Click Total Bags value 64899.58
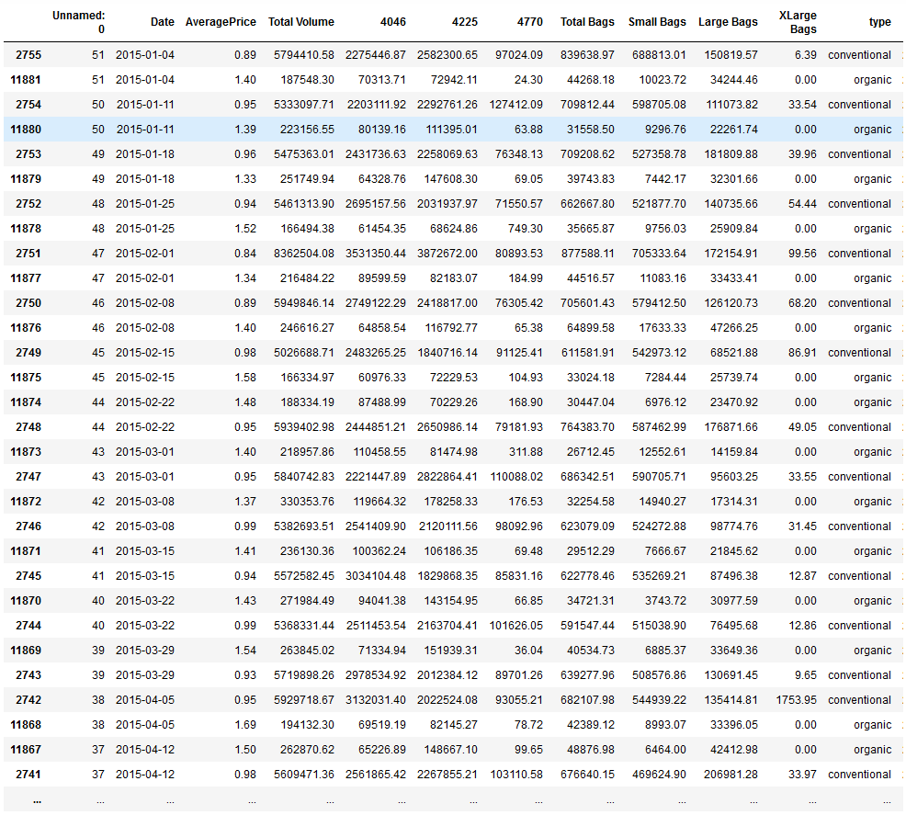The width and height of the screenshot is (906, 815). pos(591,328)
